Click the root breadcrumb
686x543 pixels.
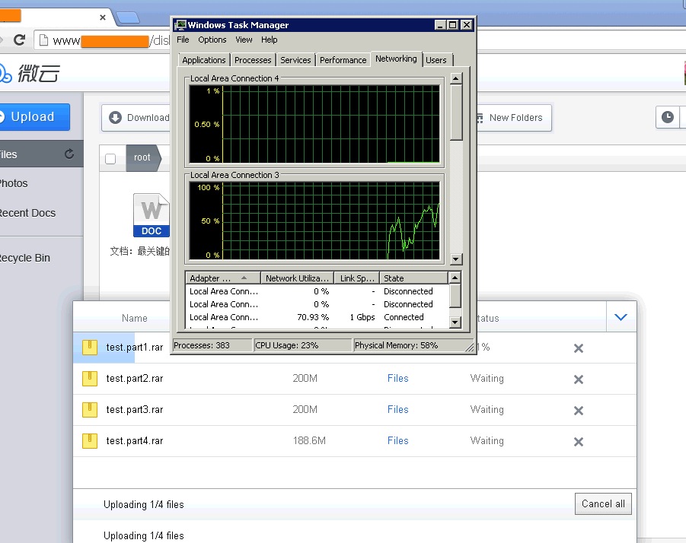[x=143, y=157]
